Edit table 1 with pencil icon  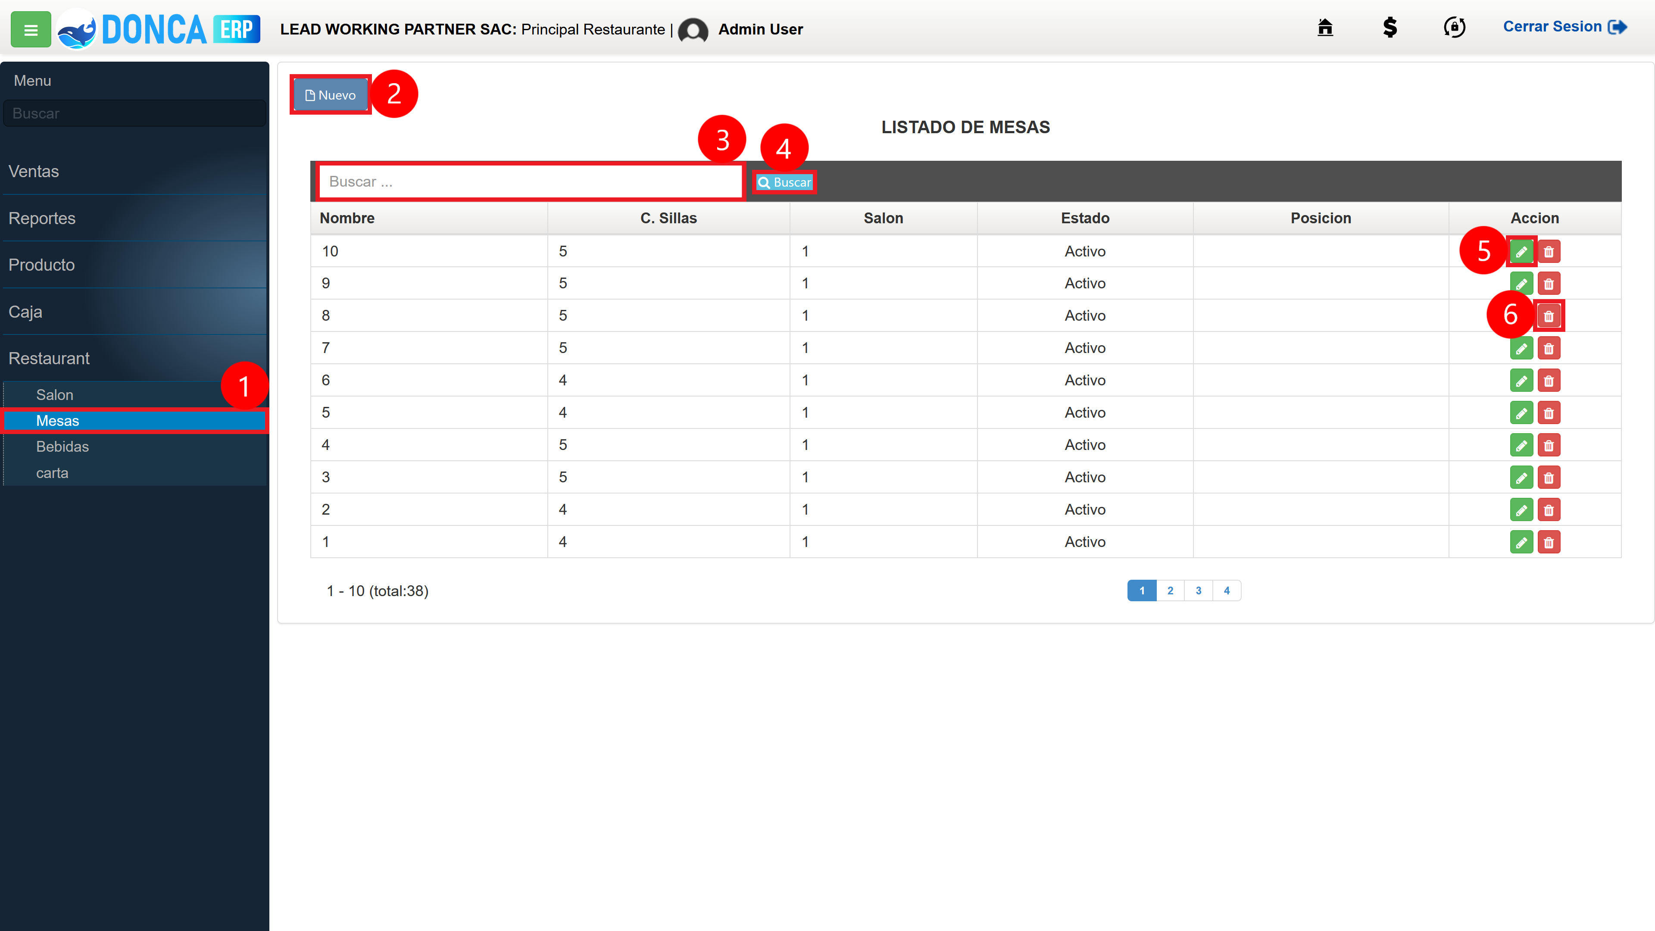pos(1521,542)
